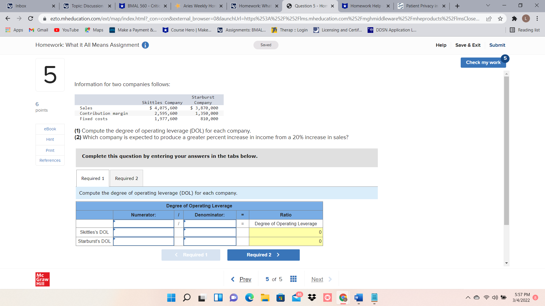Viewport: 545px width, 306px height.
Task: Expand the Skittles's DOL numerator cell
Action: coord(144,232)
